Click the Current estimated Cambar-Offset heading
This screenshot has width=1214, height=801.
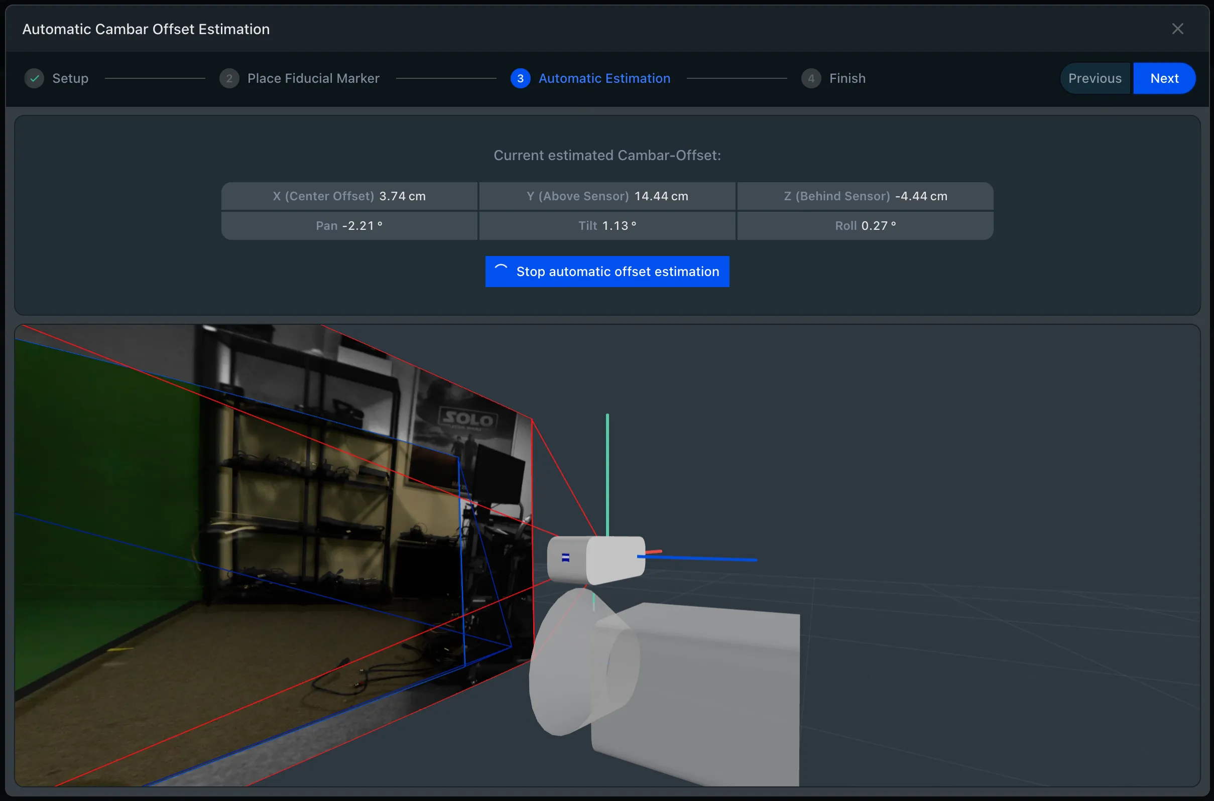pos(607,155)
